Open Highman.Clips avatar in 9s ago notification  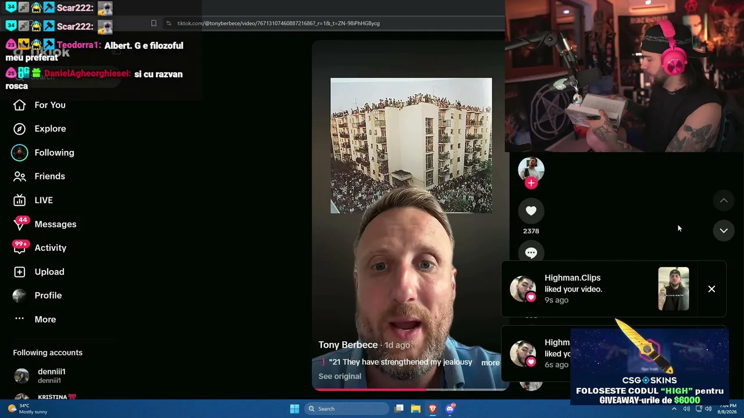[523, 289]
